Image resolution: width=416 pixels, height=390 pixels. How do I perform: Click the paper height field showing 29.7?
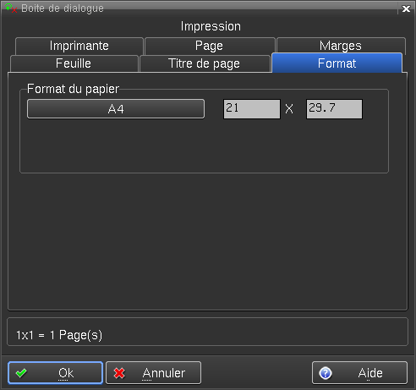(334, 109)
